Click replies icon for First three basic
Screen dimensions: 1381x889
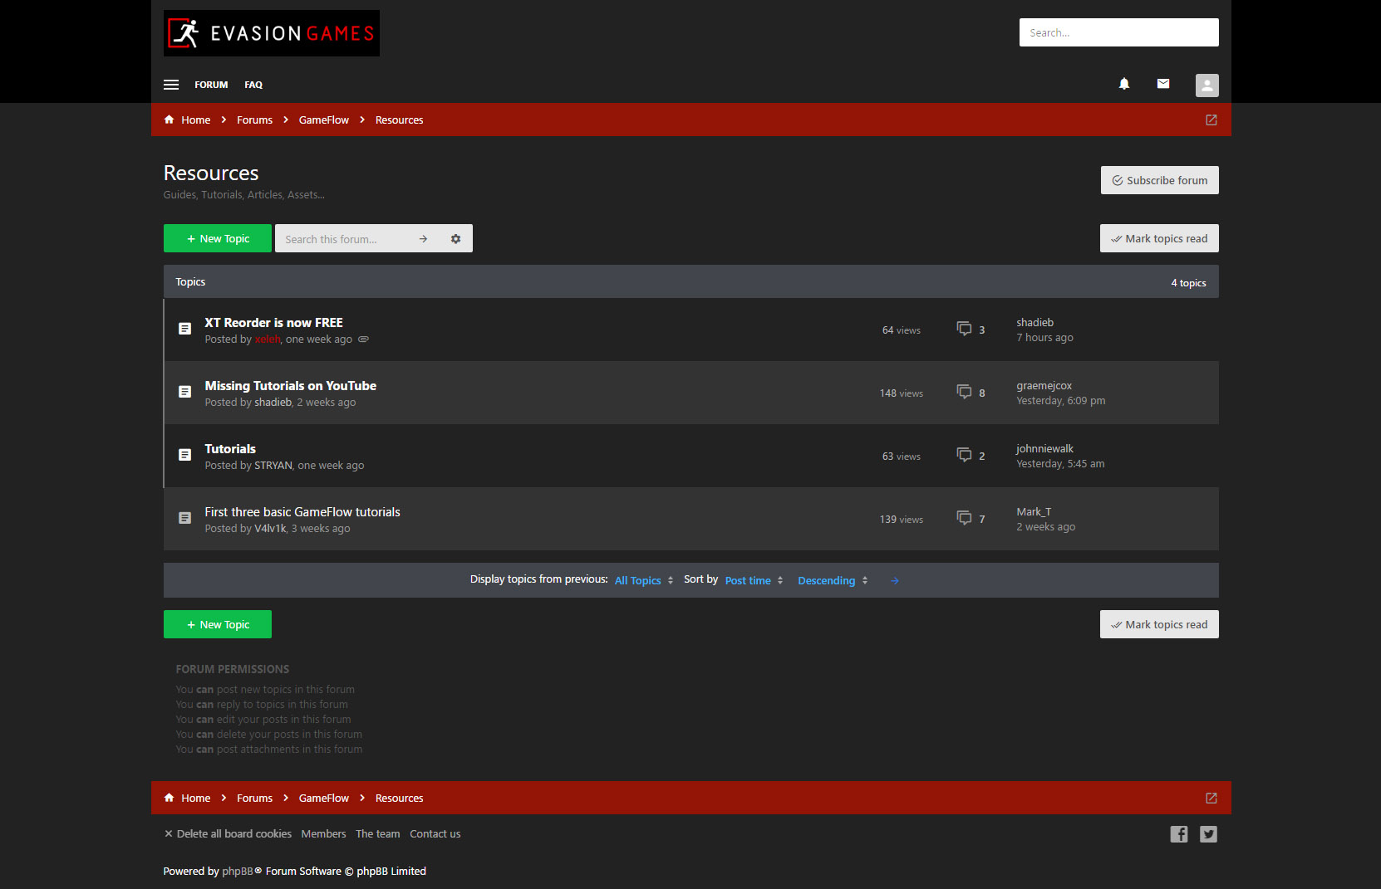pos(964,518)
